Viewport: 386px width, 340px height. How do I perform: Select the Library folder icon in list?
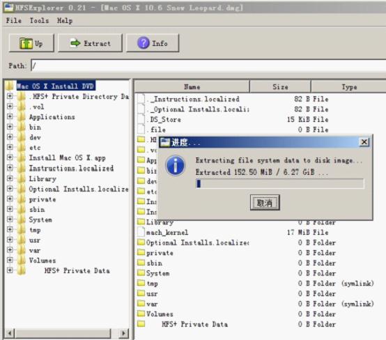coord(141,222)
